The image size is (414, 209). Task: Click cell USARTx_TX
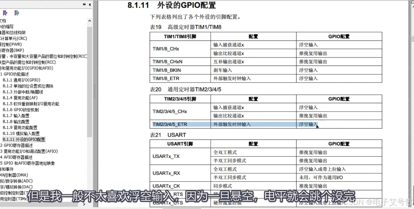(180, 156)
